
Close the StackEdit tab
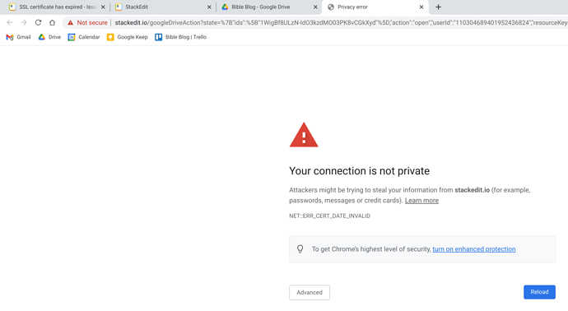pyautogui.click(x=209, y=7)
